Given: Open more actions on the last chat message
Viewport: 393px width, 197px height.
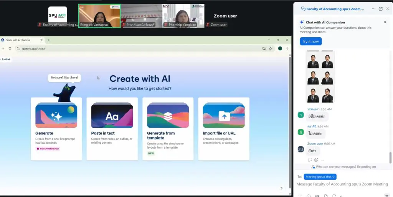Looking at the screenshot, I should click(322, 160).
